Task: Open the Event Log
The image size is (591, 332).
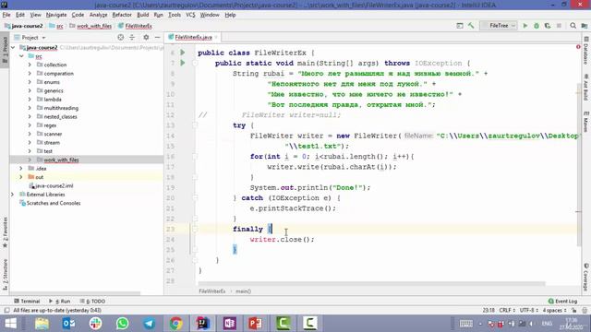Action: pyautogui.click(x=562, y=302)
